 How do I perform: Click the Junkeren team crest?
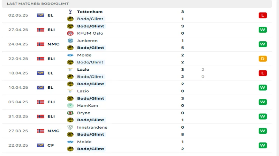point(70,41)
